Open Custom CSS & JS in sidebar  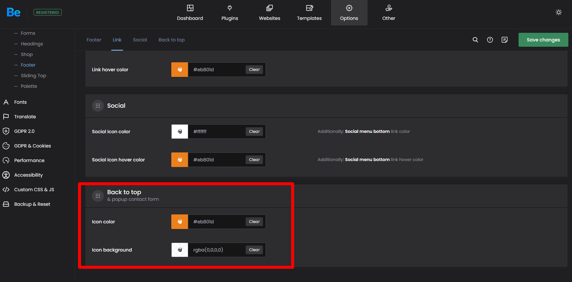[34, 190]
